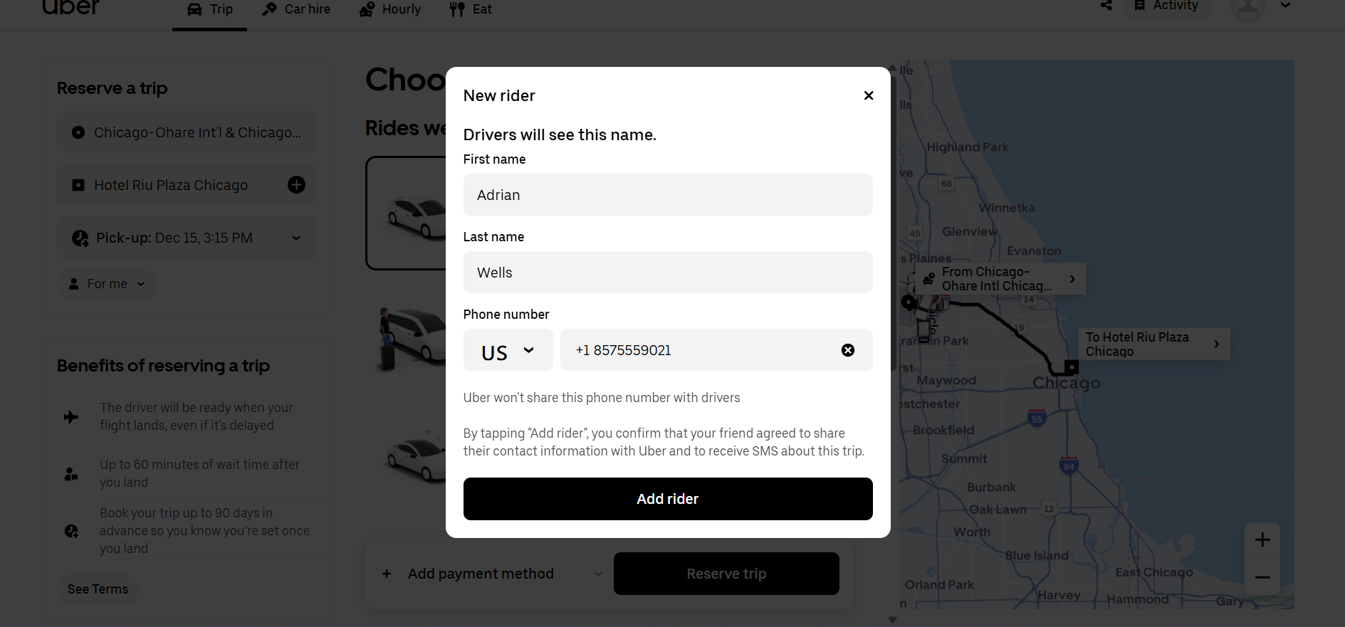Open the US country code dropdown
This screenshot has width=1345, height=627.
pyautogui.click(x=508, y=350)
